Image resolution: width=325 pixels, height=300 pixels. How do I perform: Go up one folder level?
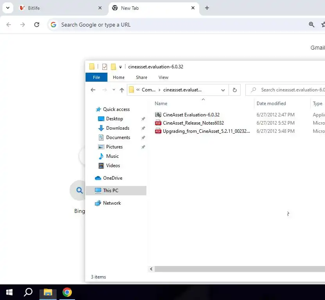121,90
